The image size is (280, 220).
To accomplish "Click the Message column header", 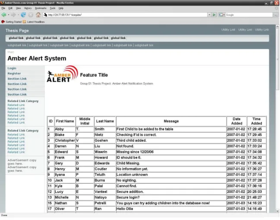I will pyautogui.click(x=171, y=121).
